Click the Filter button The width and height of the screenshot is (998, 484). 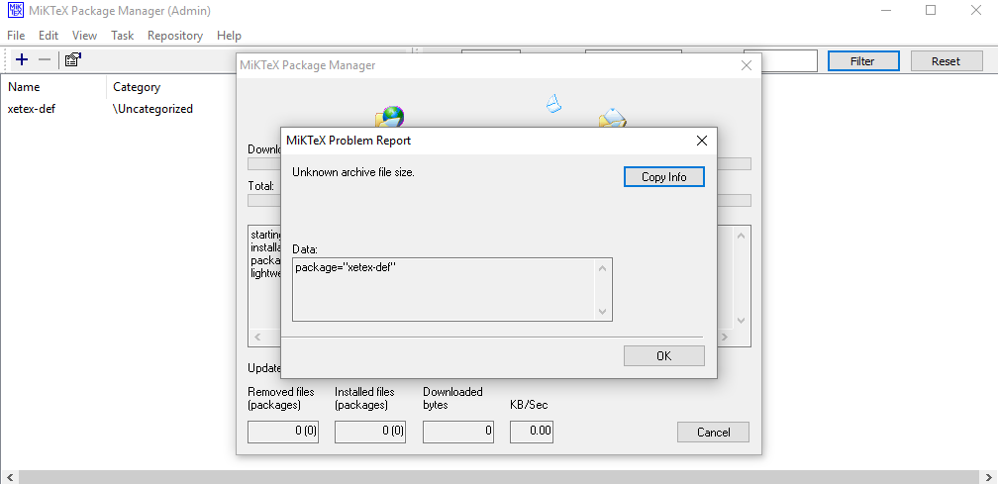pos(863,61)
